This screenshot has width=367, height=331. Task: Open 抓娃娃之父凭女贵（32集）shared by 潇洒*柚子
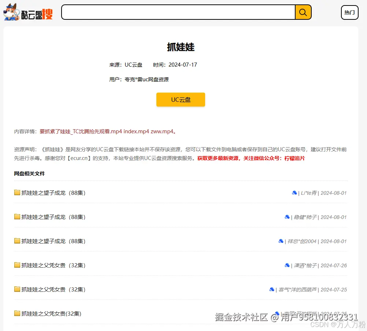(x=53, y=265)
